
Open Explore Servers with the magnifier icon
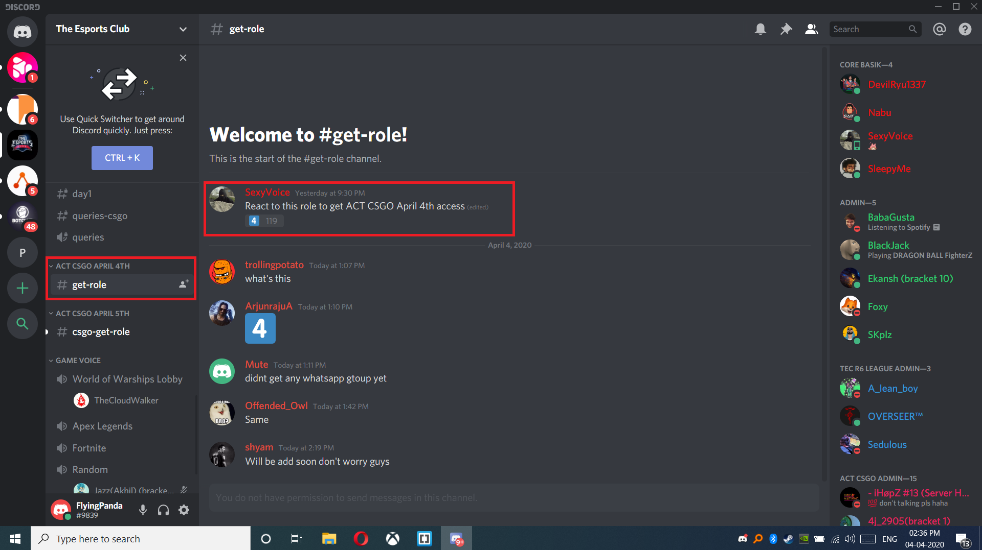(x=22, y=323)
